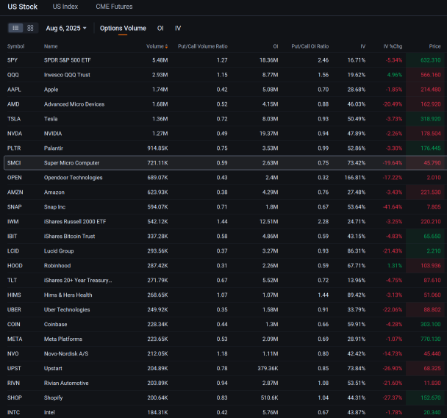447x418 pixels.
Task: Click HOOD IV change 1.31%
Action: pos(395,265)
